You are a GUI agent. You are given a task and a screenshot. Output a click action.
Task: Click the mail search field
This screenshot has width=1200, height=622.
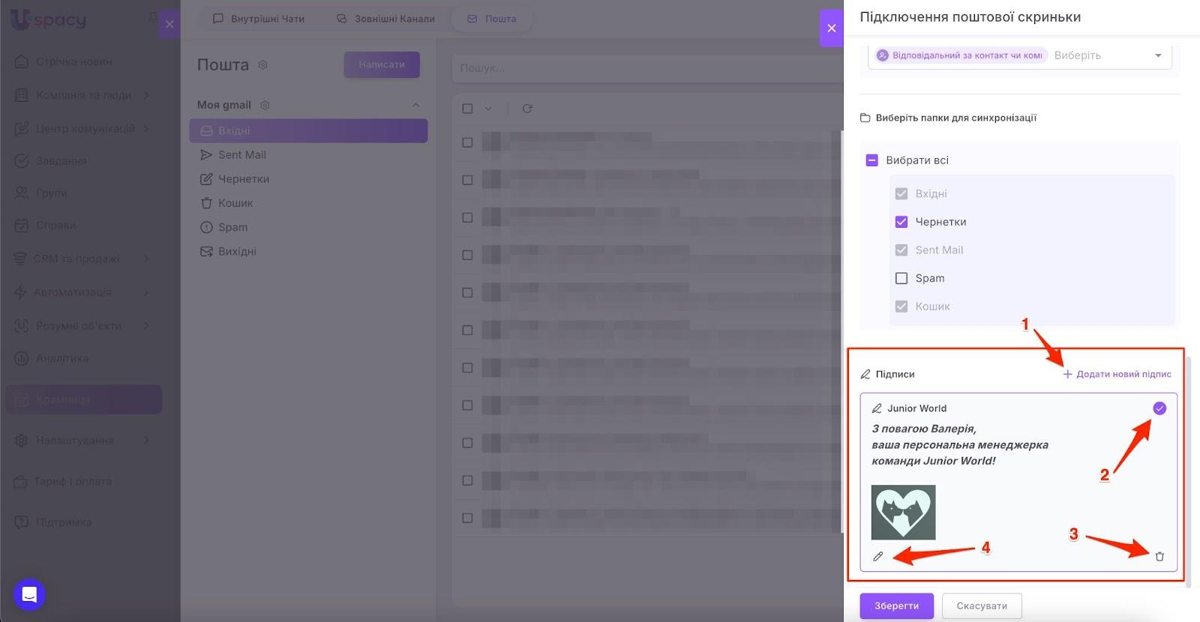point(648,67)
